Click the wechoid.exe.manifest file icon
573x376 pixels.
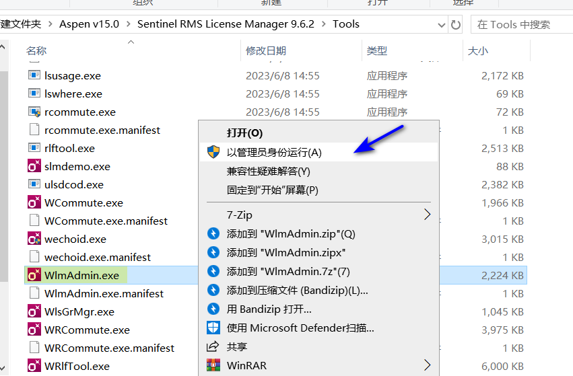[x=34, y=257]
